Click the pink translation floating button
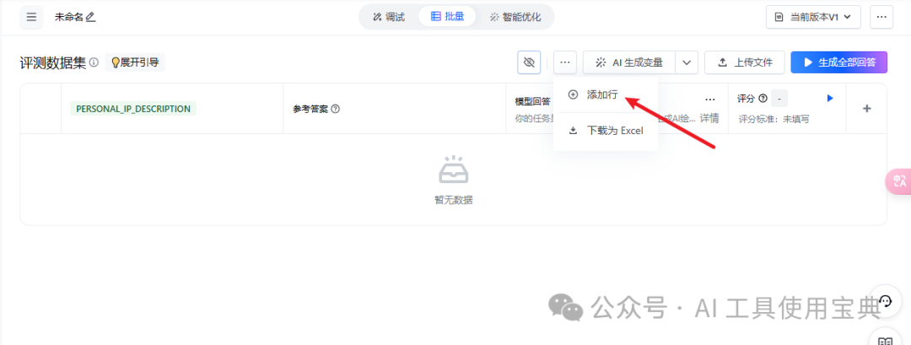Screen dimensions: 911x345 pos(899,181)
